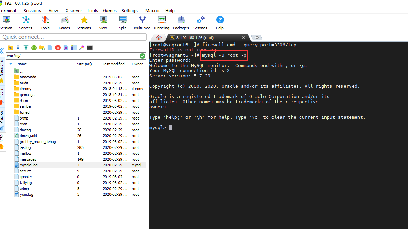
Task: Create a new directory in SFTP panel
Action: [42, 48]
